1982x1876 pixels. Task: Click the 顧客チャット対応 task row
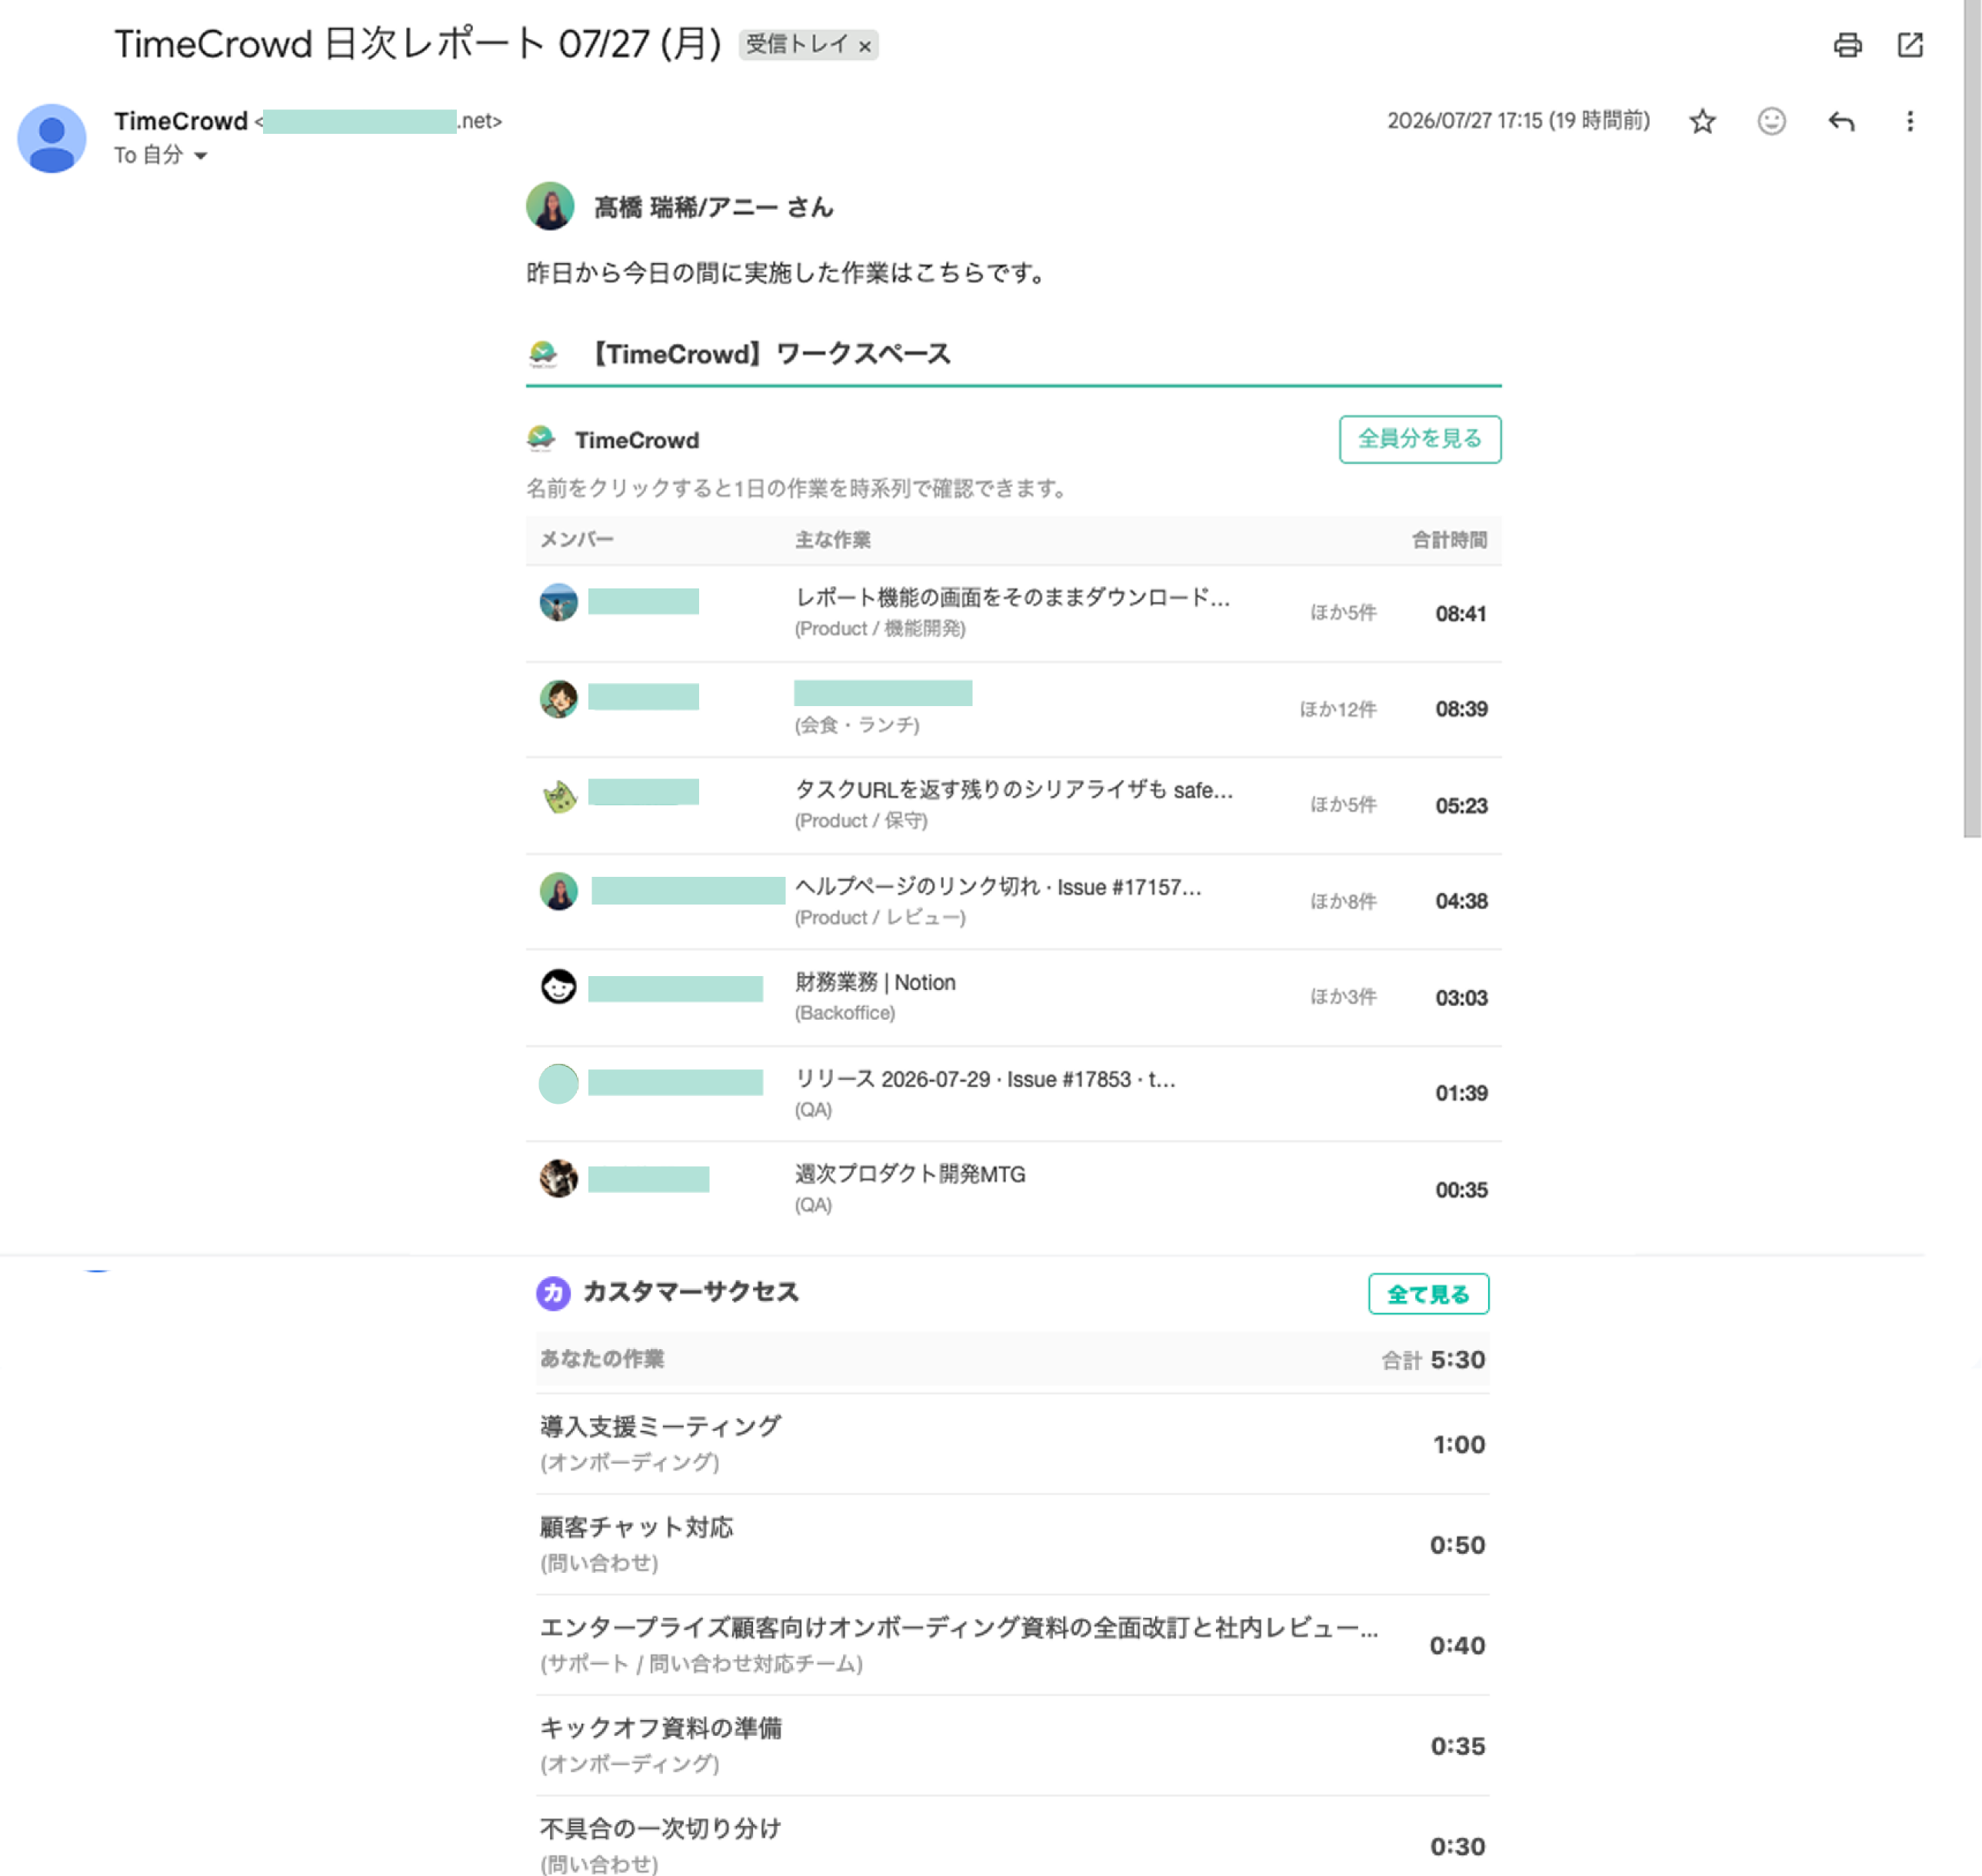[x=1012, y=1545]
